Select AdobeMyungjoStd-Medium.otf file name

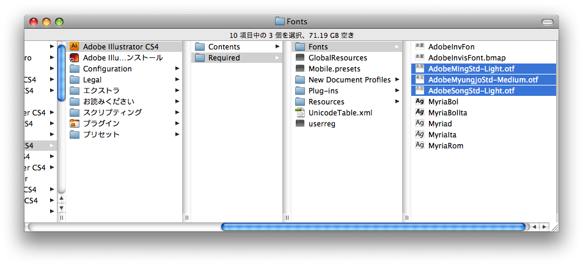tap(483, 80)
